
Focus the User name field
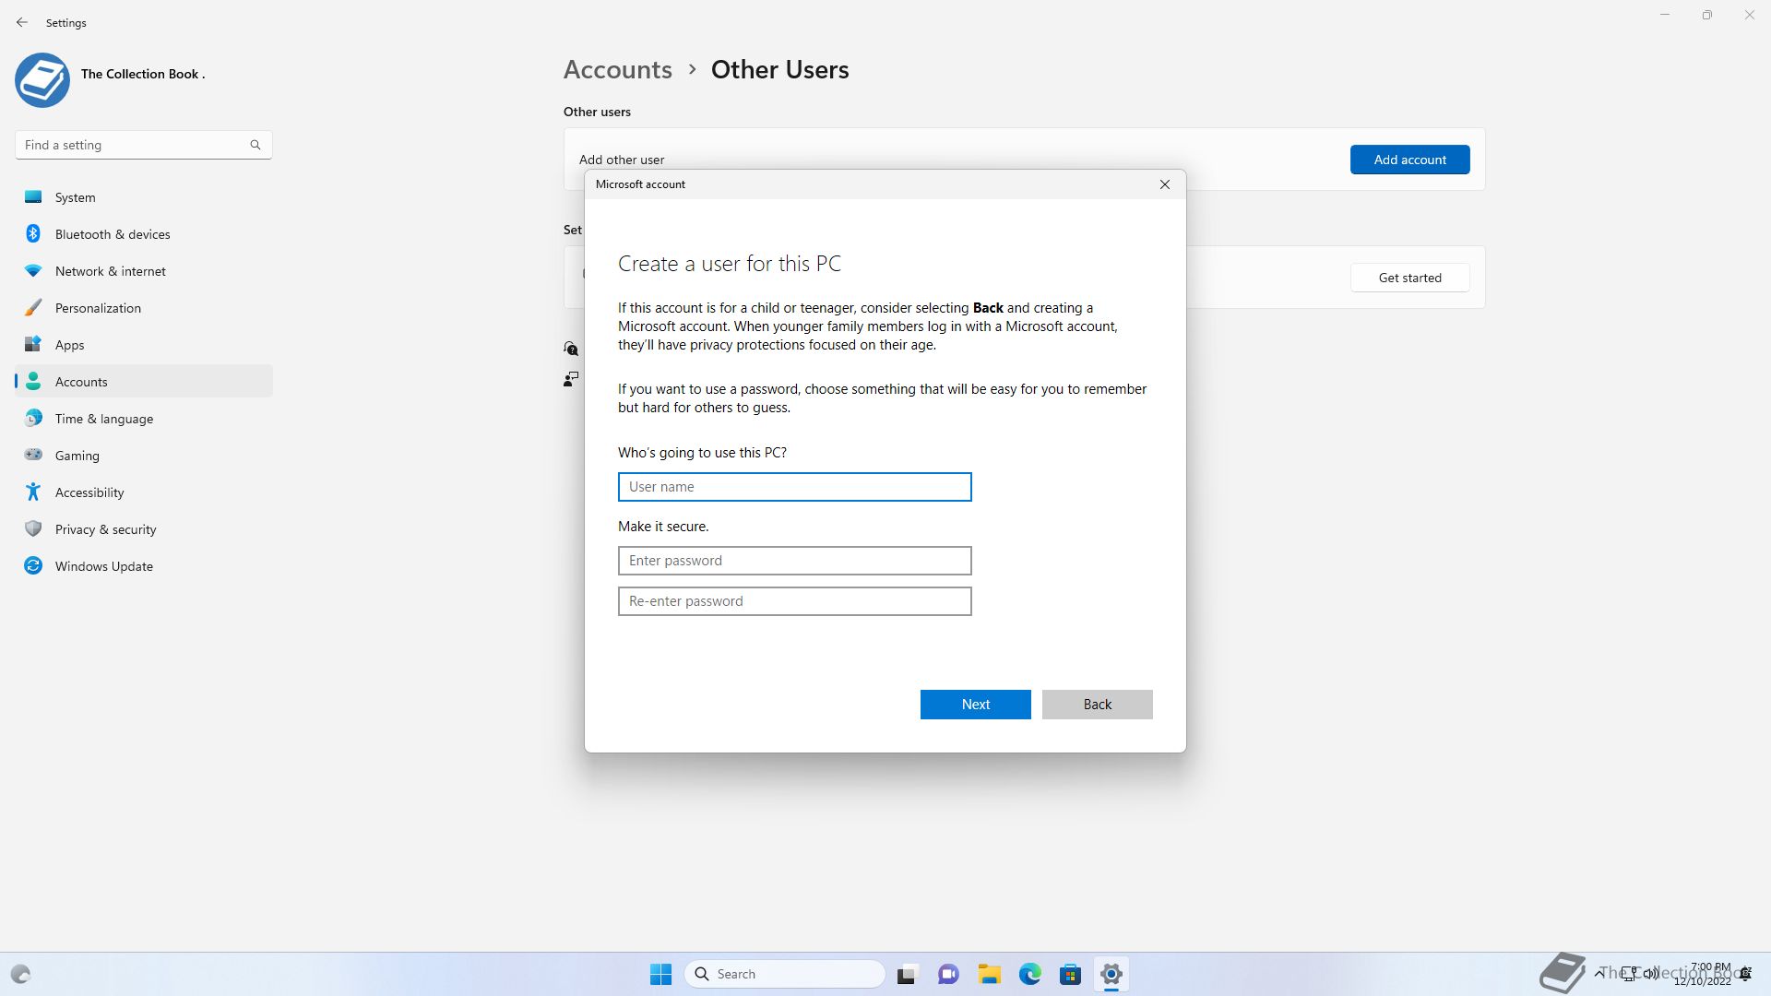pos(794,487)
